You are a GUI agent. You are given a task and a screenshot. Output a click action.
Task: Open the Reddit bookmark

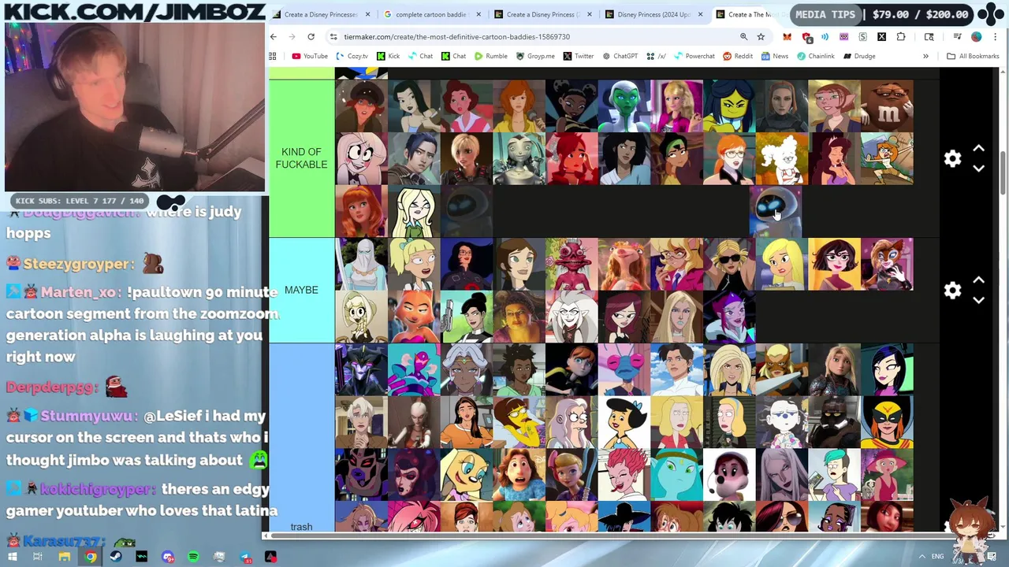737,56
